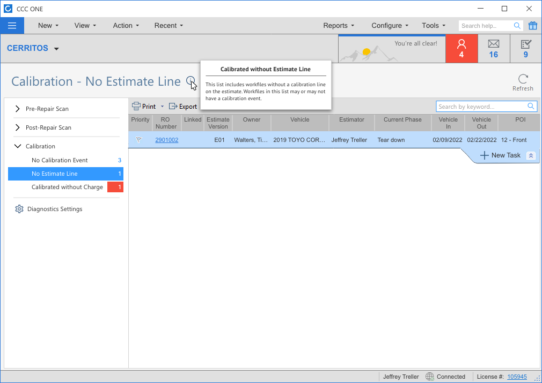542x383 pixels.
Task: Click the weather mountain You're all clear banner
Action: pos(392,49)
